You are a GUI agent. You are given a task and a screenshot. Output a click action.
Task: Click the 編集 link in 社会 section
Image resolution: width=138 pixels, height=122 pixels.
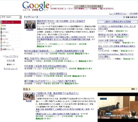coord(133,89)
